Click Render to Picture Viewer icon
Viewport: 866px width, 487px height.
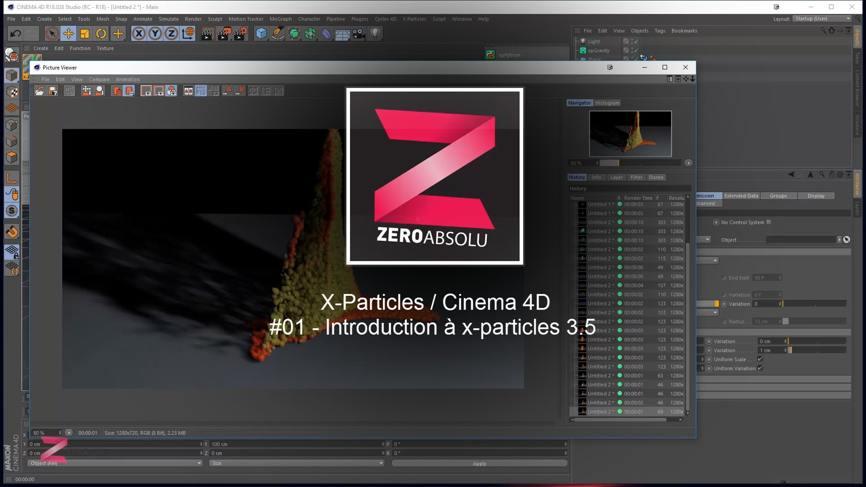(224, 34)
